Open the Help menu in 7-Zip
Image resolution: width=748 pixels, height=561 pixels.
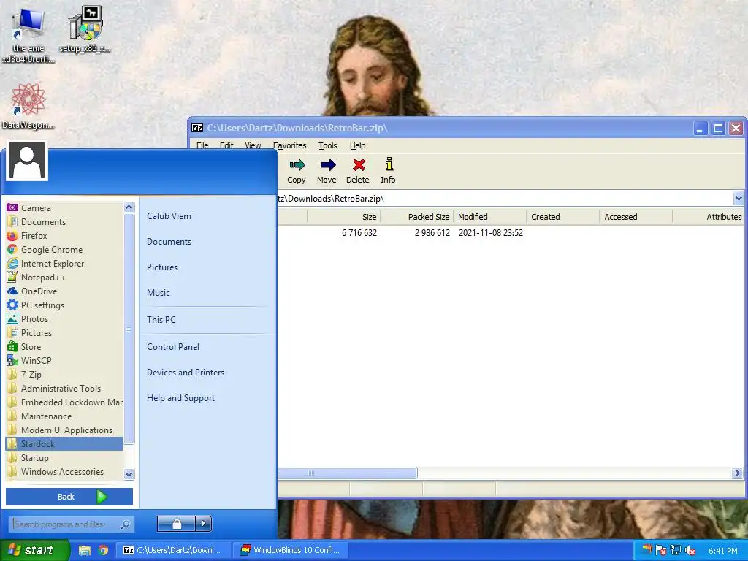pos(358,145)
